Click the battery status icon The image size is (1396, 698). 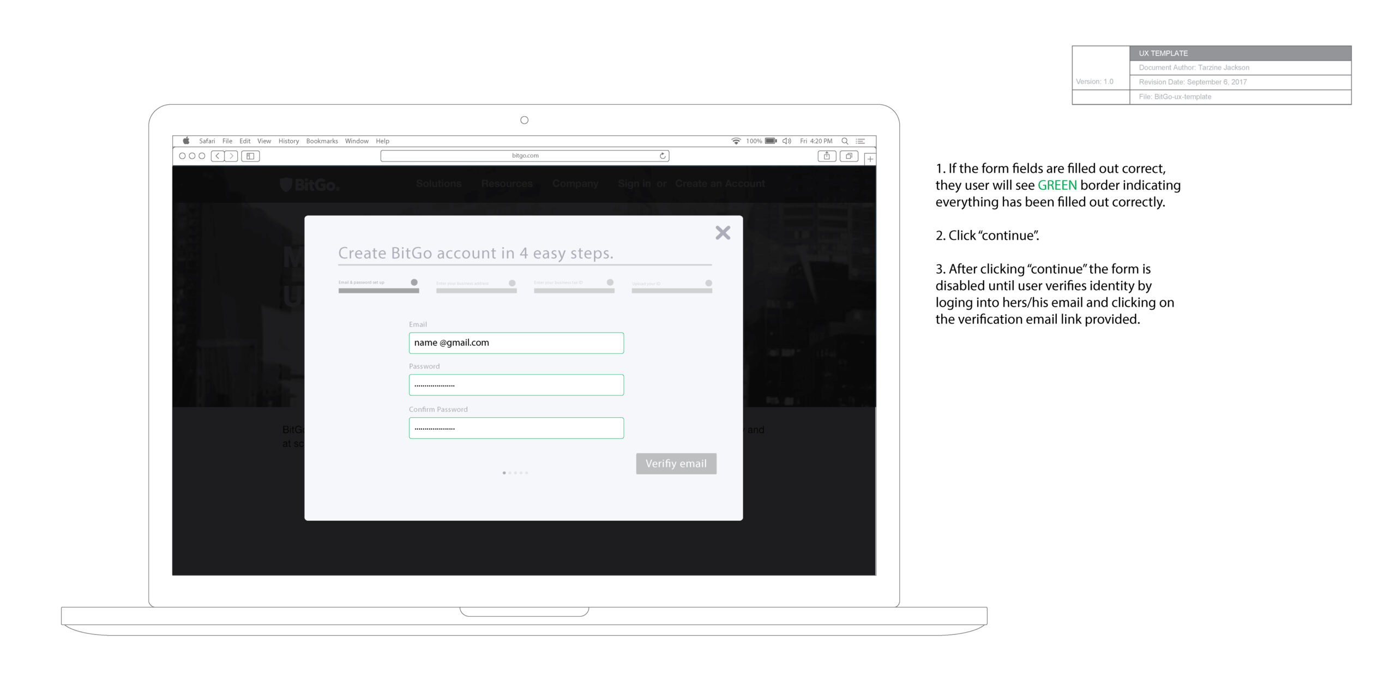[x=771, y=141]
